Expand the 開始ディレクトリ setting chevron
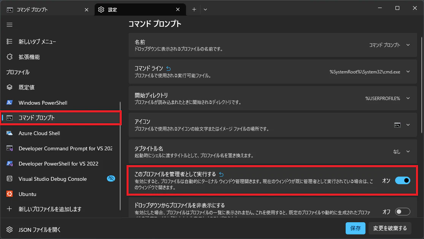424x239 pixels. coord(408,98)
